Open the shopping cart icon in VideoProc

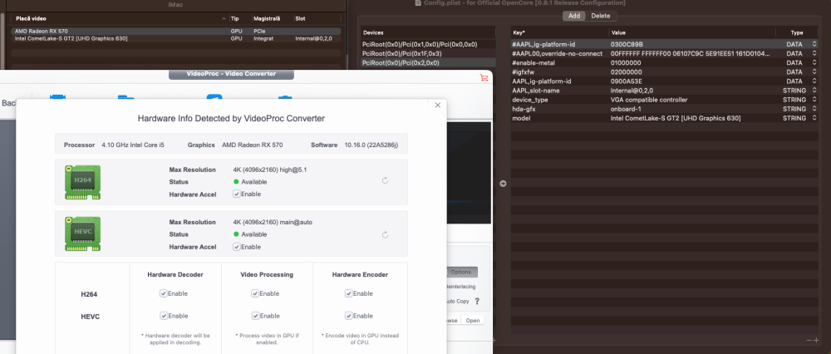point(484,77)
